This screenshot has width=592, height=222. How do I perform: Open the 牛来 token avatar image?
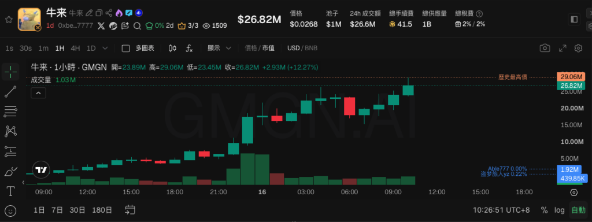pos(29,20)
